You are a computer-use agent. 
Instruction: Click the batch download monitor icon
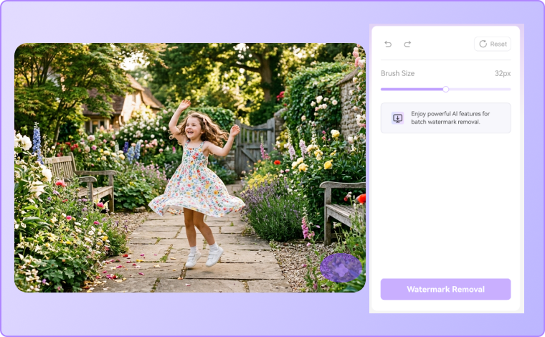[397, 118]
